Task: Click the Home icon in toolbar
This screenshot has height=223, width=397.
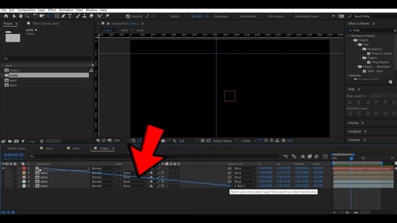Action: (6, 16)
